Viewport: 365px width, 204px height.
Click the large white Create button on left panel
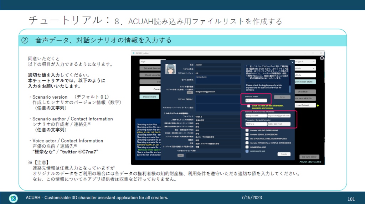click(150, 89)
